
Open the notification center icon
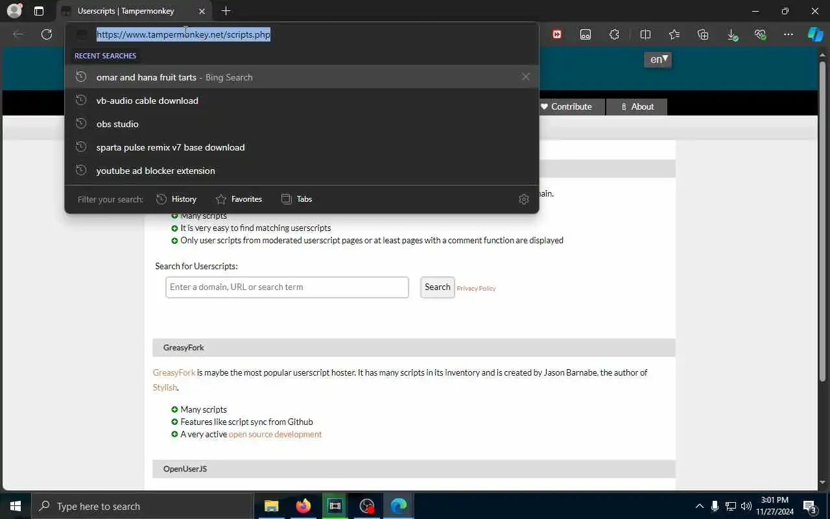coord(809,506)
